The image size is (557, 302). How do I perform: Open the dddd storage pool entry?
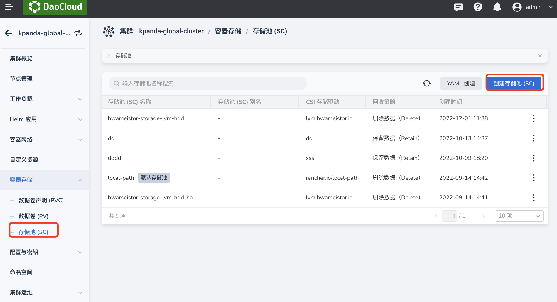click(x=114, y=158)
